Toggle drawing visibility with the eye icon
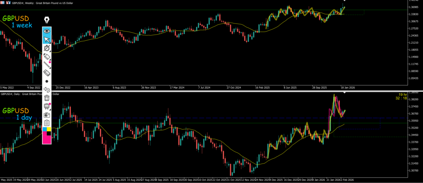 coord(47,30)
